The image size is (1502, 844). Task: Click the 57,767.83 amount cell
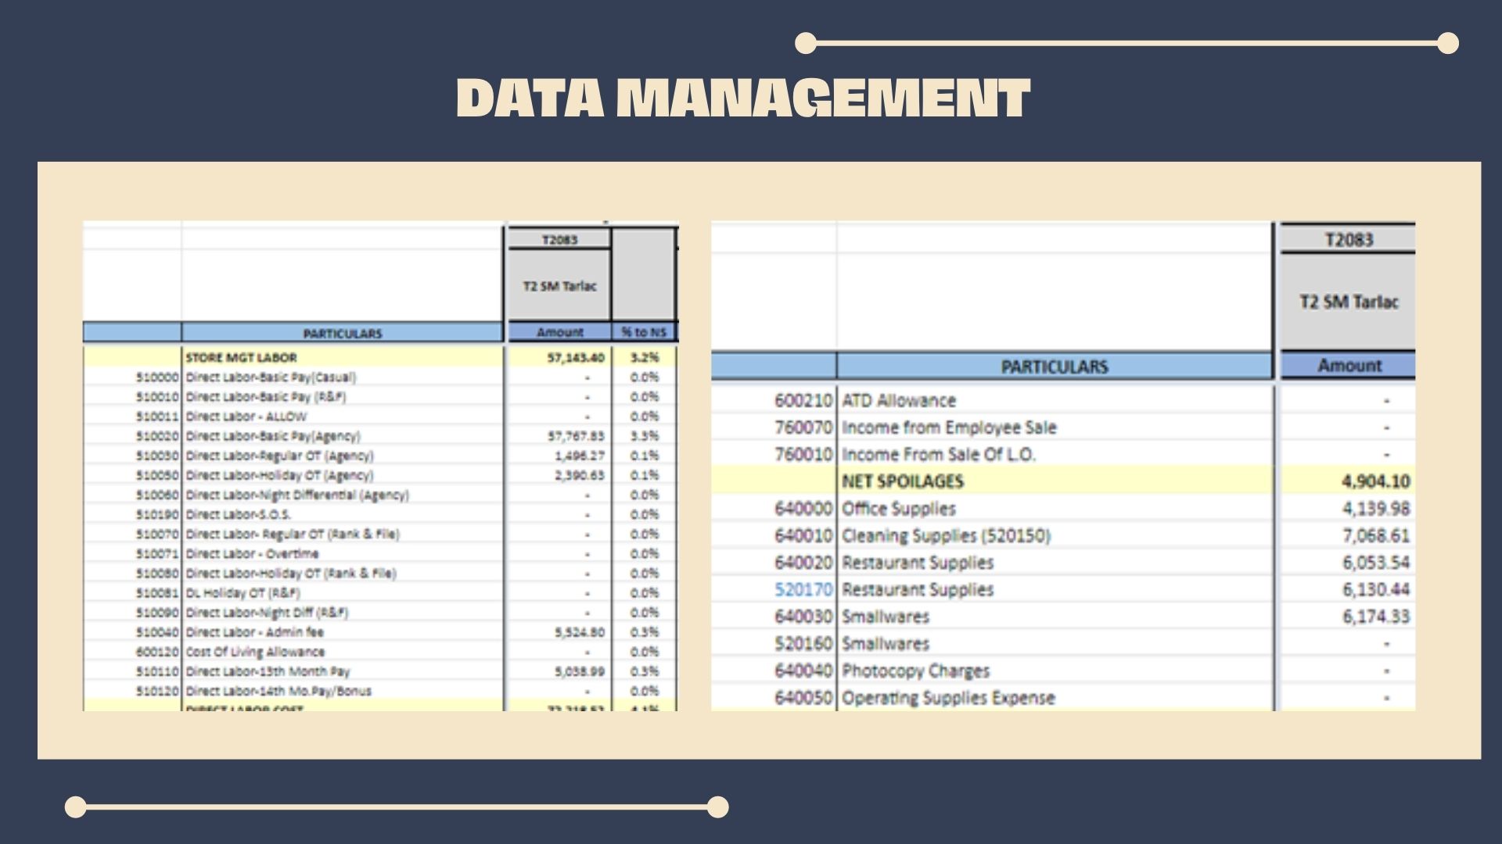pos(576,436)
